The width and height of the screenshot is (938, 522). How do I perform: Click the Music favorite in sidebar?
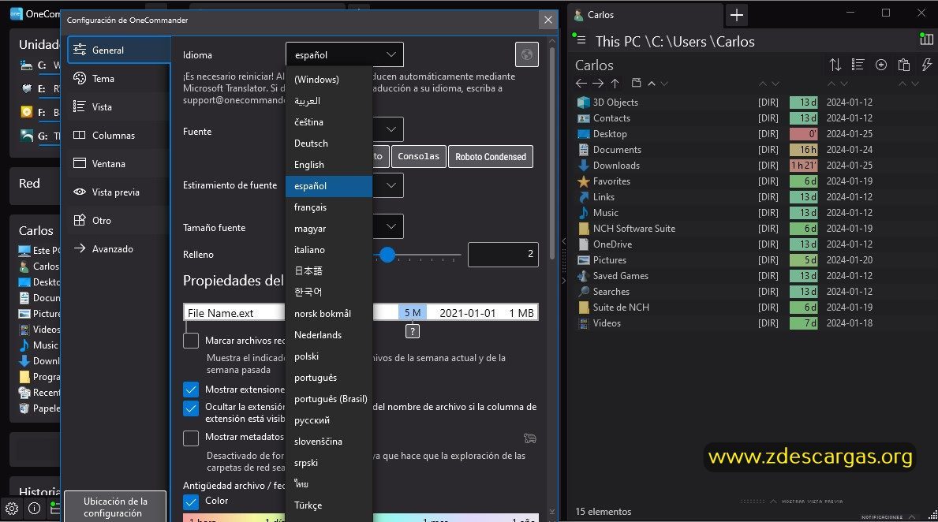click(39, 345)
